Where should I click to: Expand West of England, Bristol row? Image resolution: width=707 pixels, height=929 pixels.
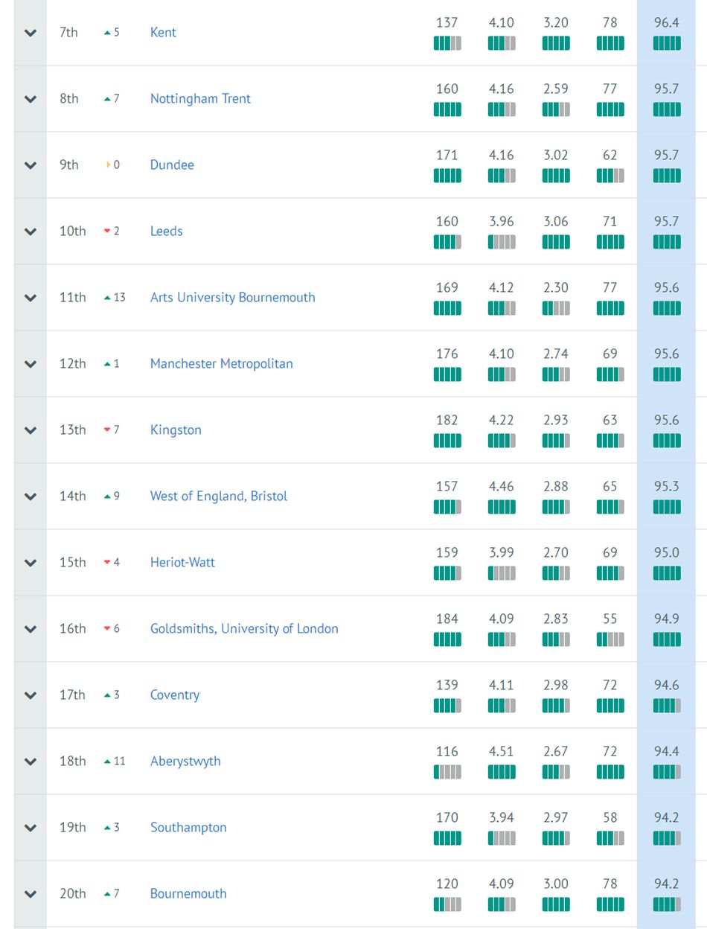tap(31, 497)
